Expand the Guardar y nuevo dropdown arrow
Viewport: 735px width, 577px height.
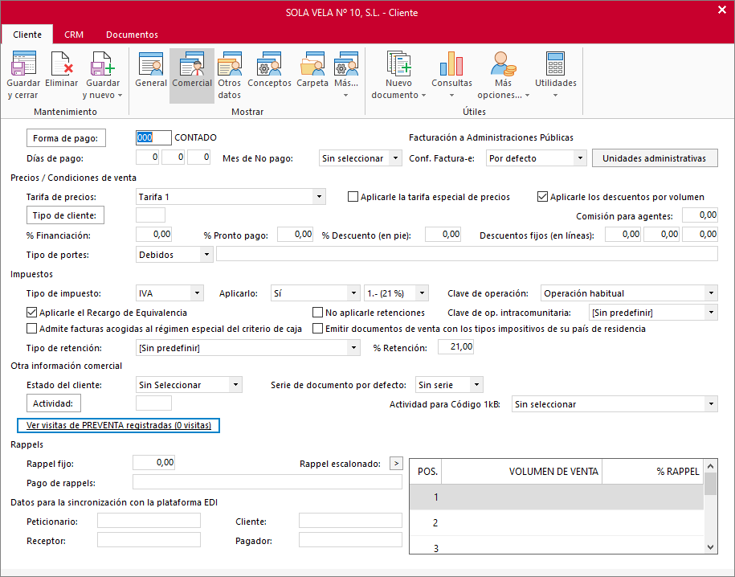[120, 95]
